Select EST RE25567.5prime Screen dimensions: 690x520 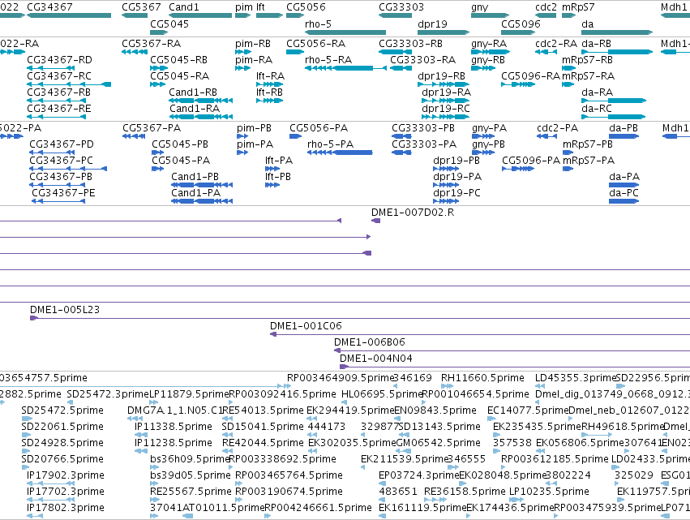click(155, 500)
